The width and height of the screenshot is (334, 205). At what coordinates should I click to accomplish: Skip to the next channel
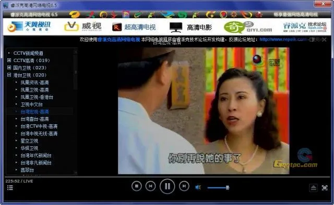pos(184,186)
